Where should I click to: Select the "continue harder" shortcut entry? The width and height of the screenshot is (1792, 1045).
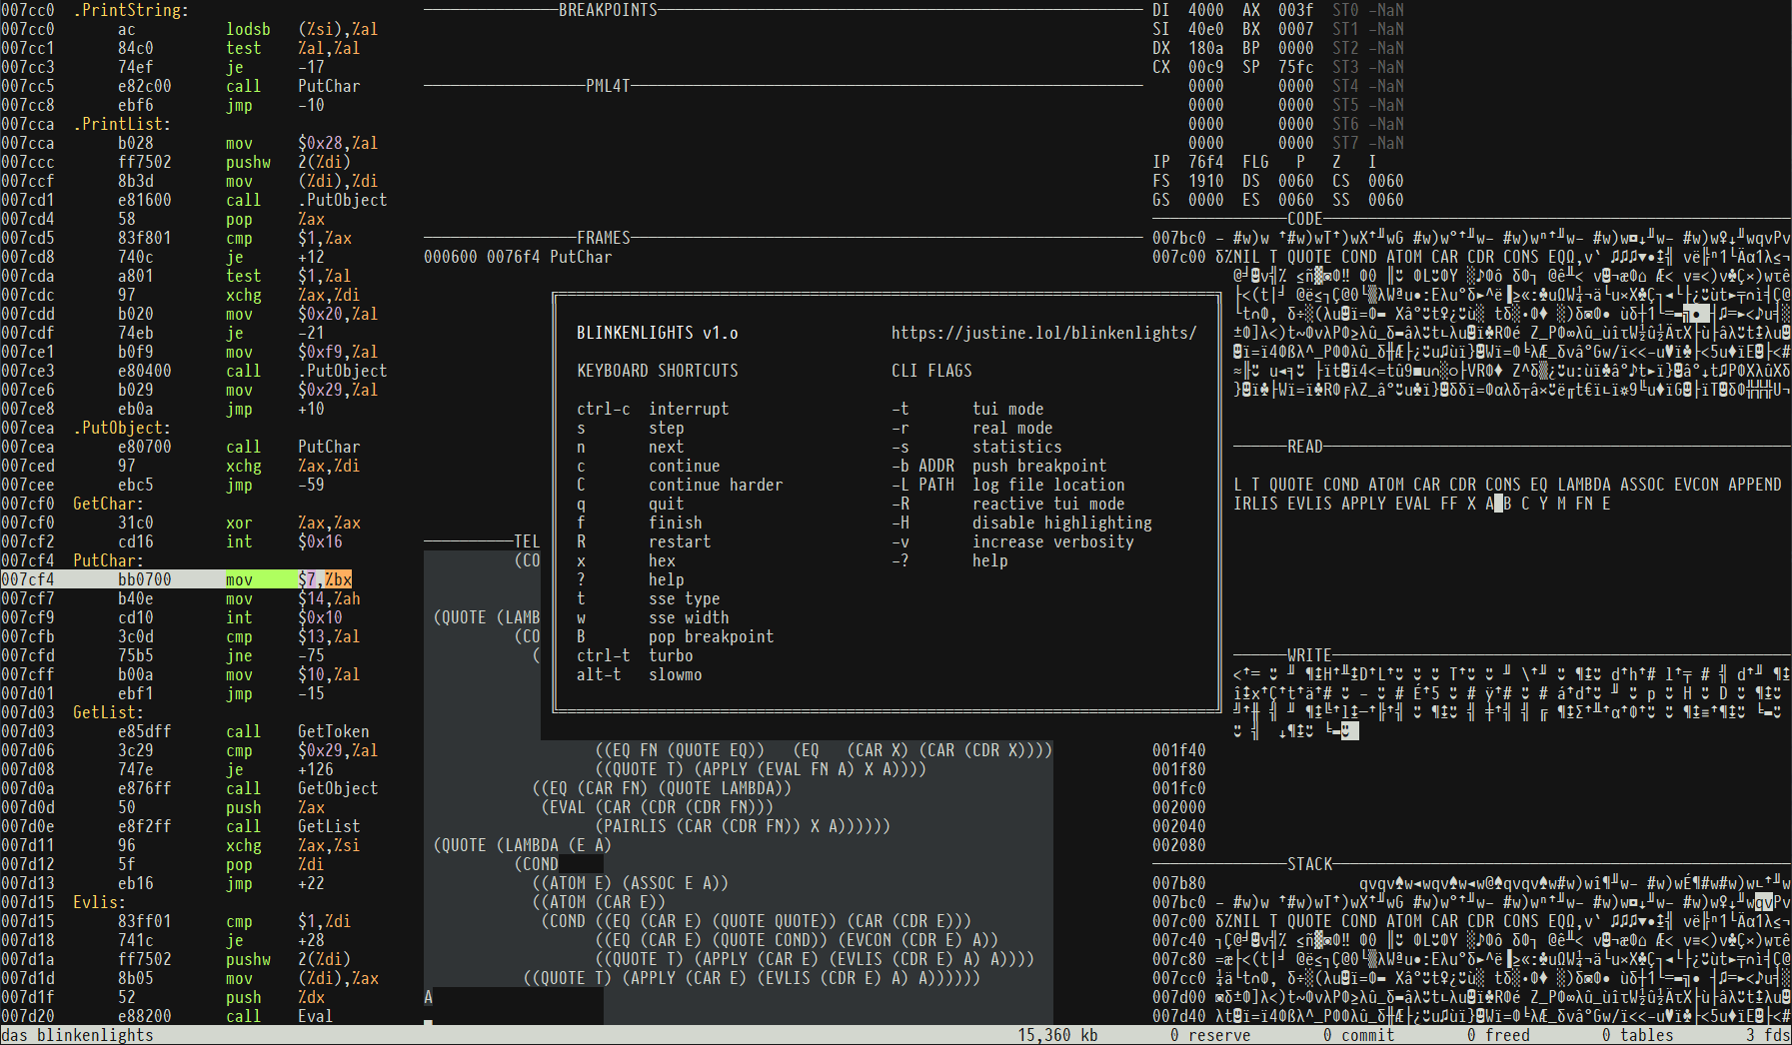tap(715, 485)
